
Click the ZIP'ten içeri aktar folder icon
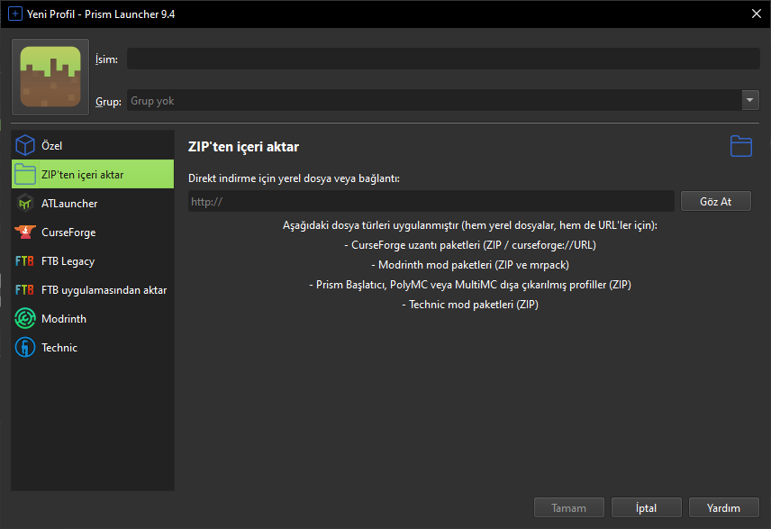25,174
